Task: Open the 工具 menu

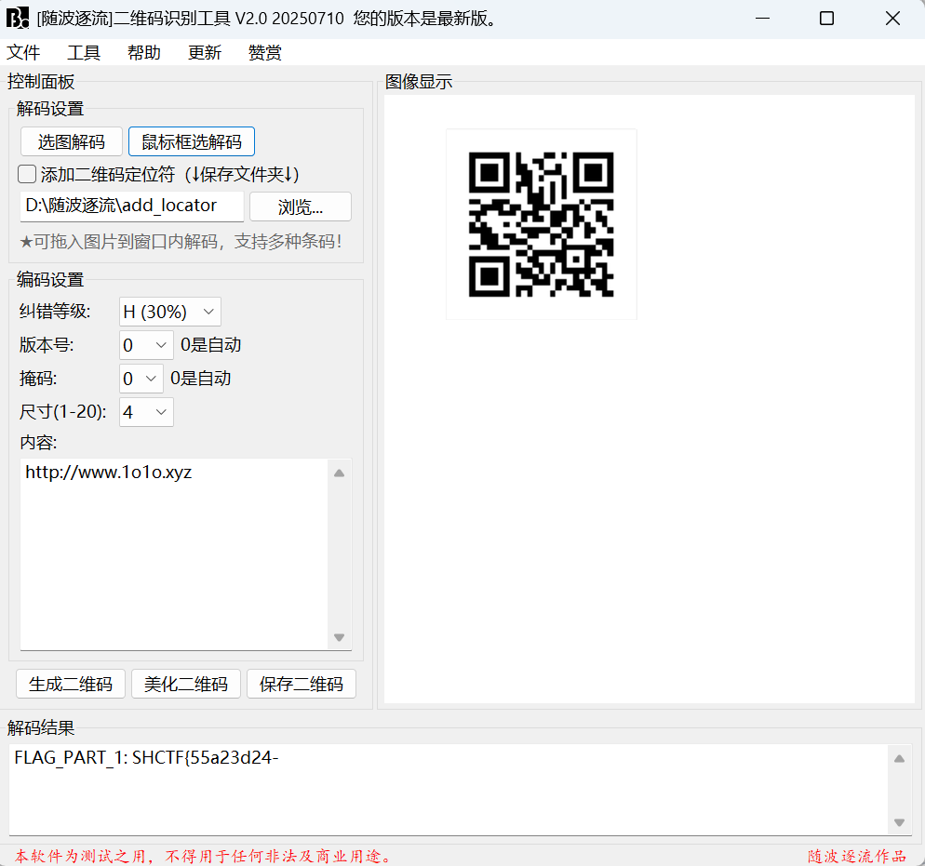Action: [x=84, y=53]
